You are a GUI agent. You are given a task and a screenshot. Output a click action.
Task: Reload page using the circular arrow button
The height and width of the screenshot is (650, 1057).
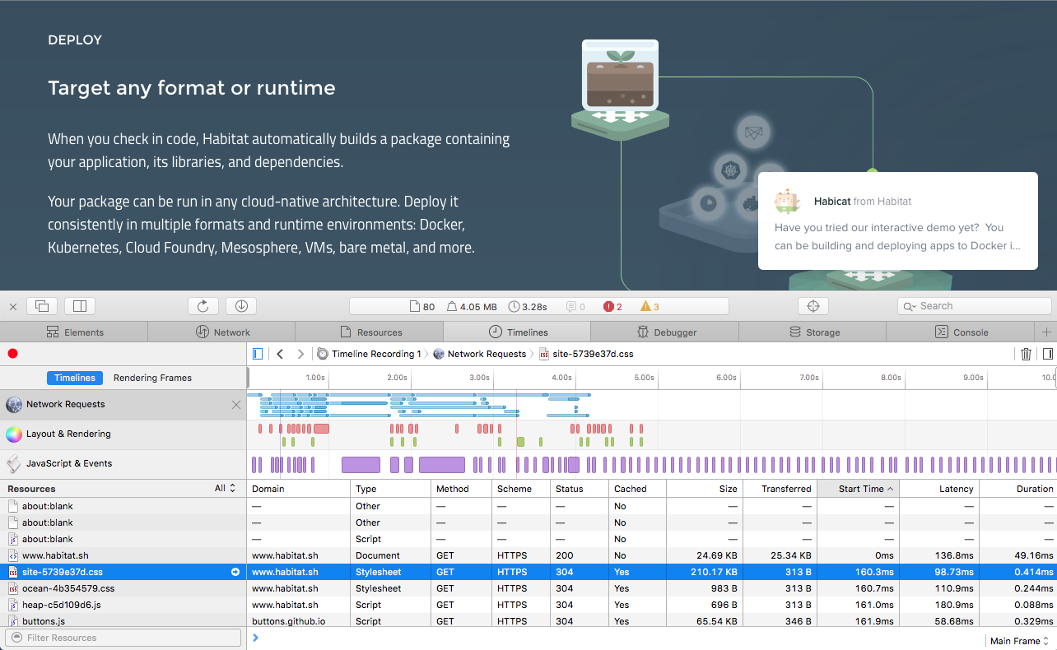click(x=203, y=306)
